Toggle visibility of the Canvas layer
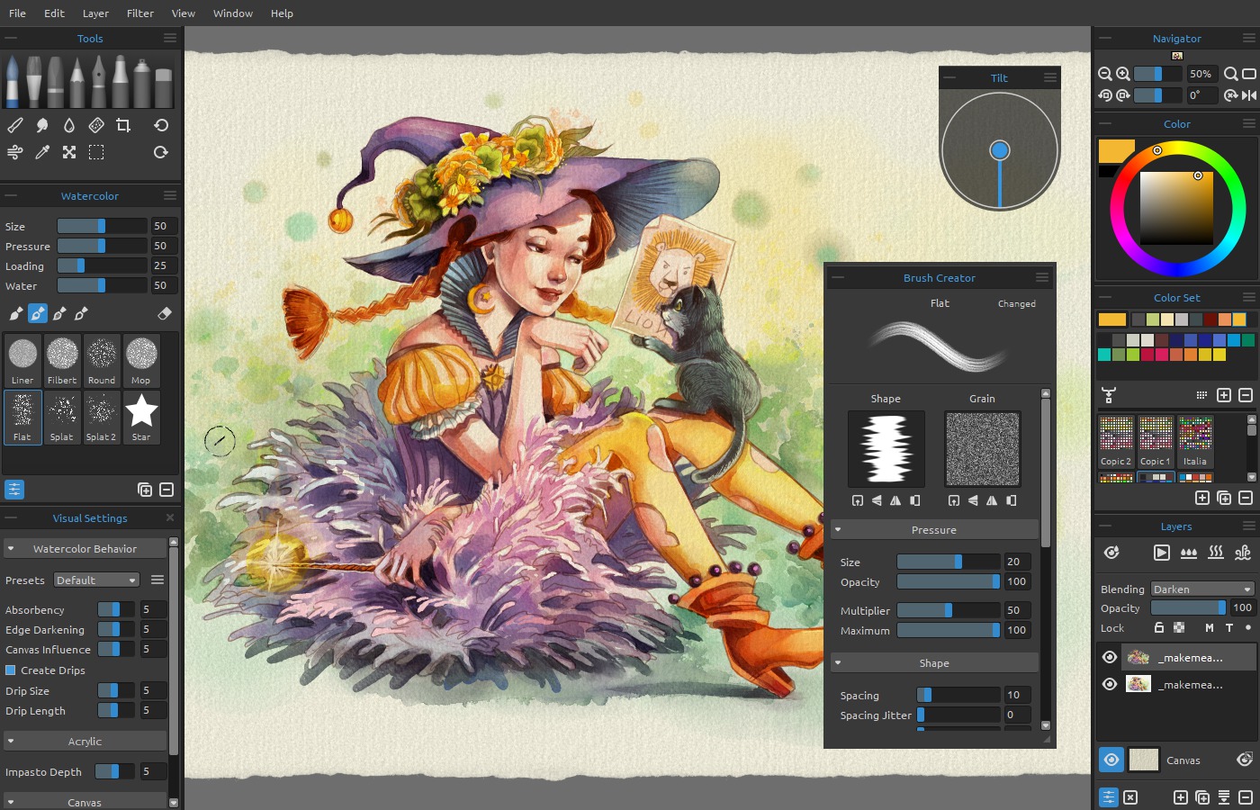This screenshot has height=810, width=1260. pos(1111,760)
